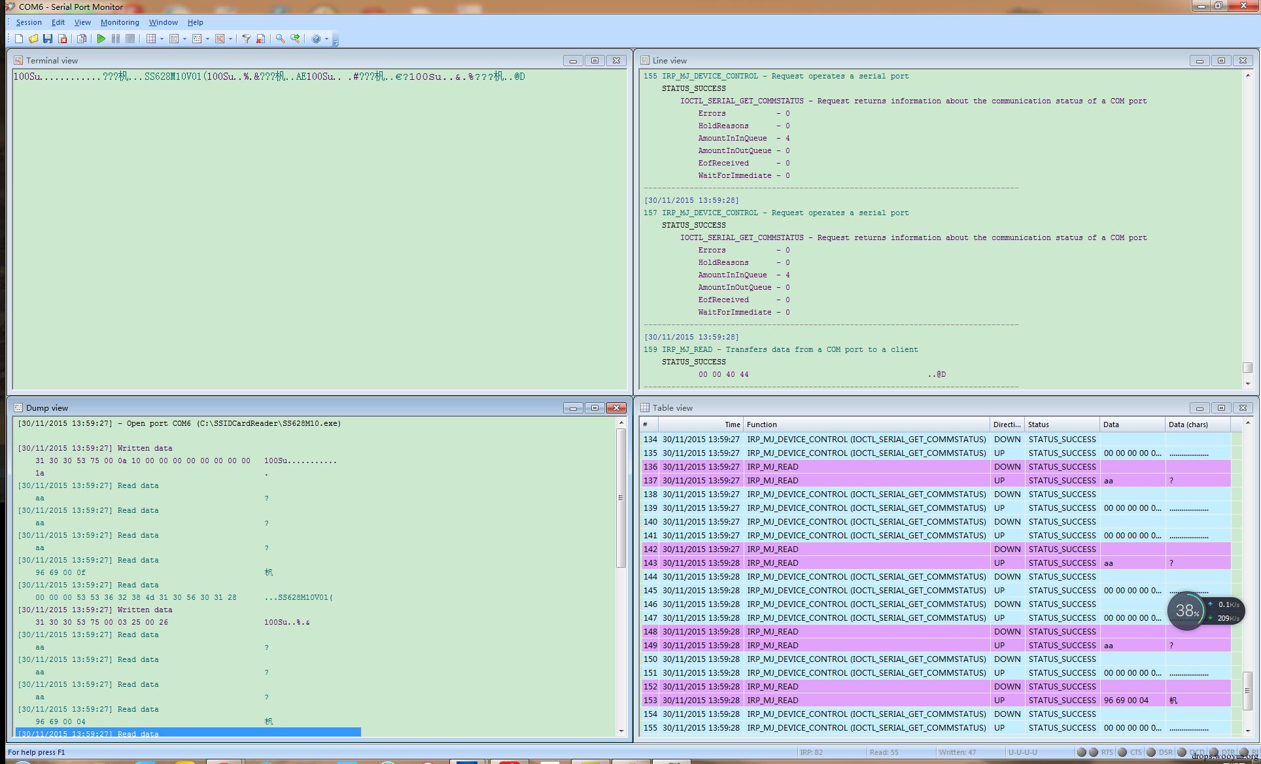The width and height of the screenshot is (1261, 764).
Task: Click the Save session floppy icon
Action: tap(48, 39)
